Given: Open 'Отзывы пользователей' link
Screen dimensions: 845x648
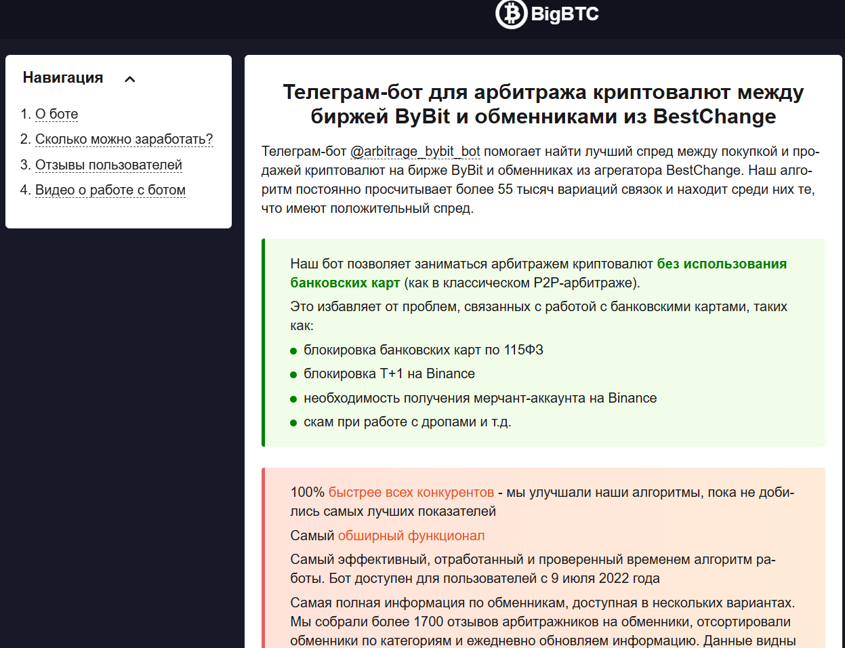Looking at the screenshot, I should point(108,165).
